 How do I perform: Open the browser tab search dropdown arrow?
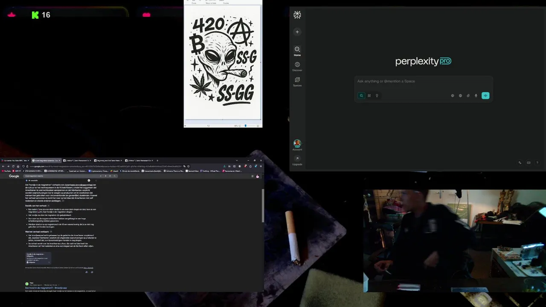point(237,160)
